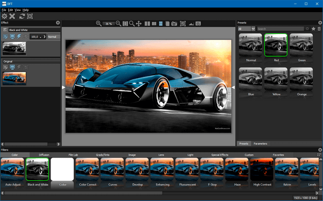
Task: Enable side-by-side comparison view
Action: (x=154, y=24)
